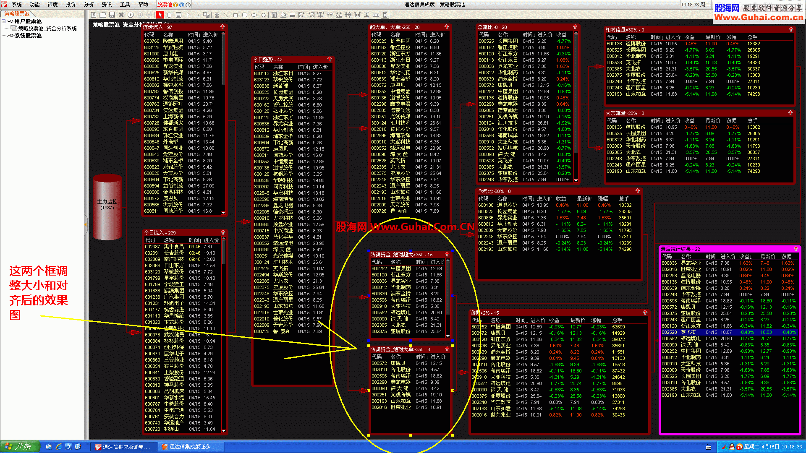806x453 pixels.
Task: Switch to the 策略股票池 sidebar tab
Action: coord(17,14)
